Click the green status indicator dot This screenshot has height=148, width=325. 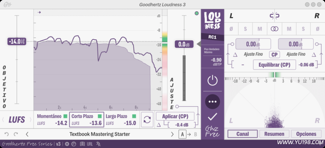[x=196, y=13]
